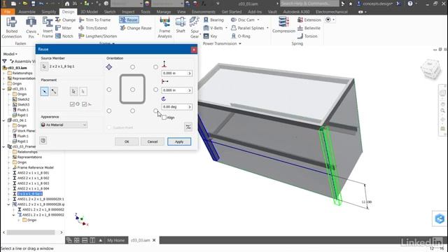This screenshot has width=448, height=252.
Task: Select middle-left orientation radio button
Action: point(109,90)
